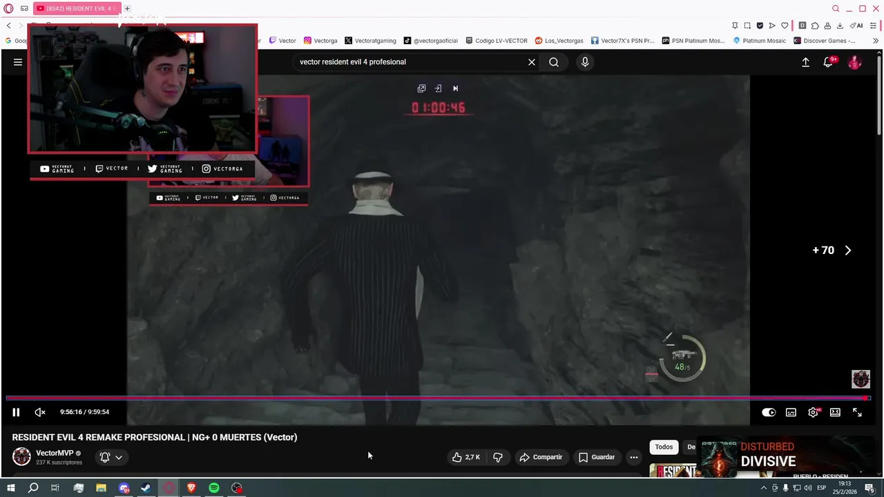Open the Windows Start menu
This screenshot has width=884, height=497.
(x=10, y=488)
